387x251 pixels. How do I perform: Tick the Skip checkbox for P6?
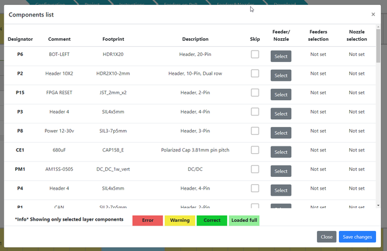[x=255, y=55]
